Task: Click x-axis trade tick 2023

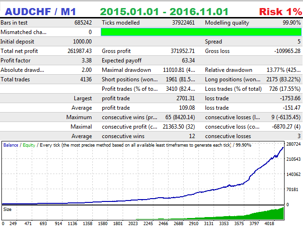Action: pos(133,223)
